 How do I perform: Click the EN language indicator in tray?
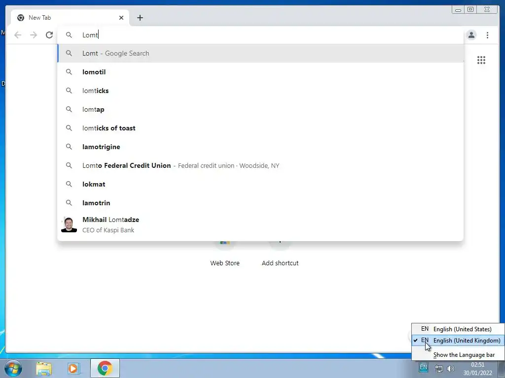pos(423,367)
